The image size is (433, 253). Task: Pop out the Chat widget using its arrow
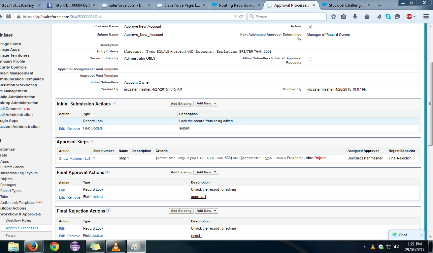click(421, 235)
